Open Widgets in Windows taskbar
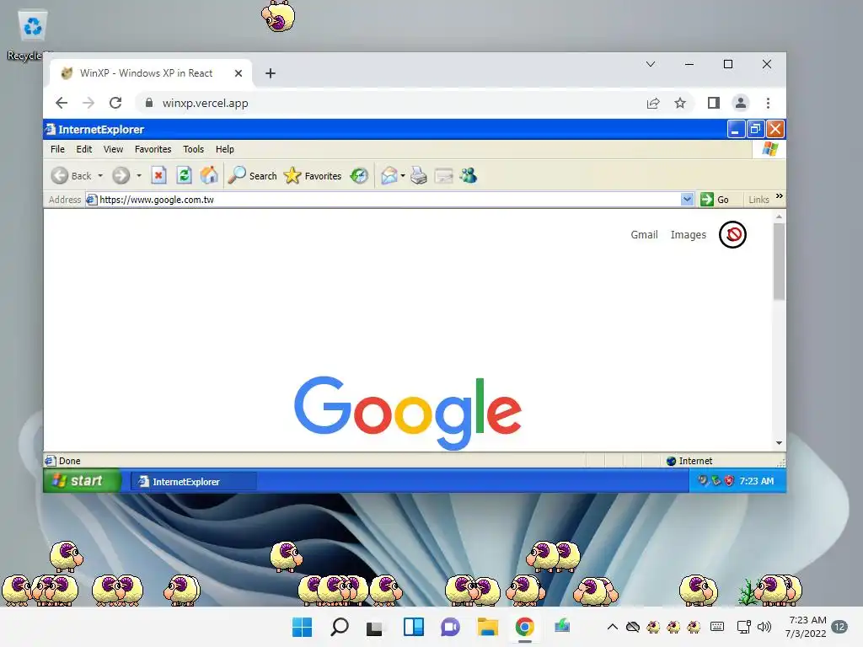863x647 pixels. click(413, 627)
